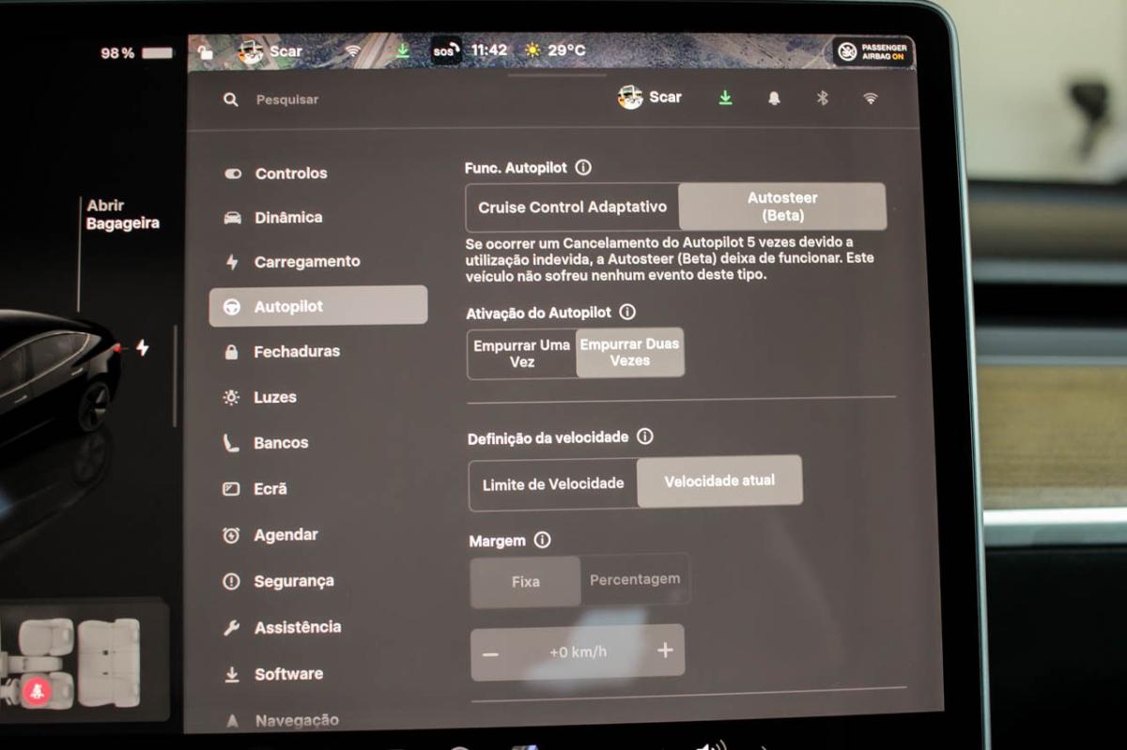Tap the red seatbelt warning icon
Image resolution: width=1127 pixels, height=750 pixels.
[x=37, y=693]
